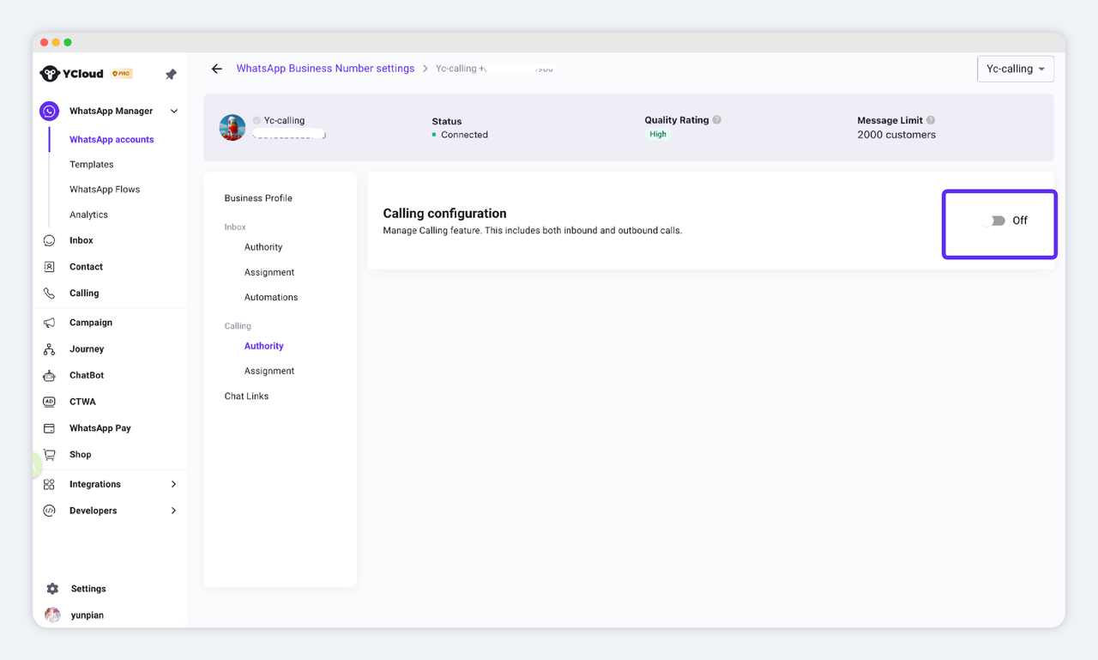
Task: Open the Yc-calling account dropdown
Action: [x=1016, y=69]
